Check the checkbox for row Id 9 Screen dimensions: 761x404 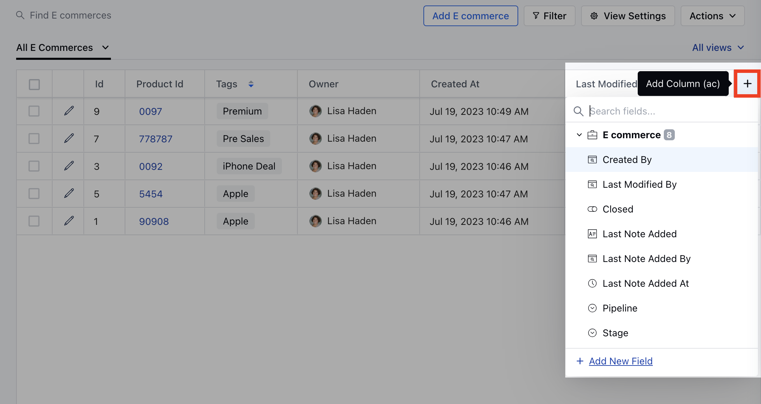tap(34, 111)
